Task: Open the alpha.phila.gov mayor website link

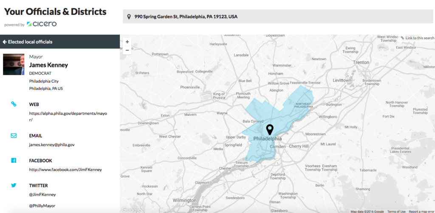Action: pos(68,117)
